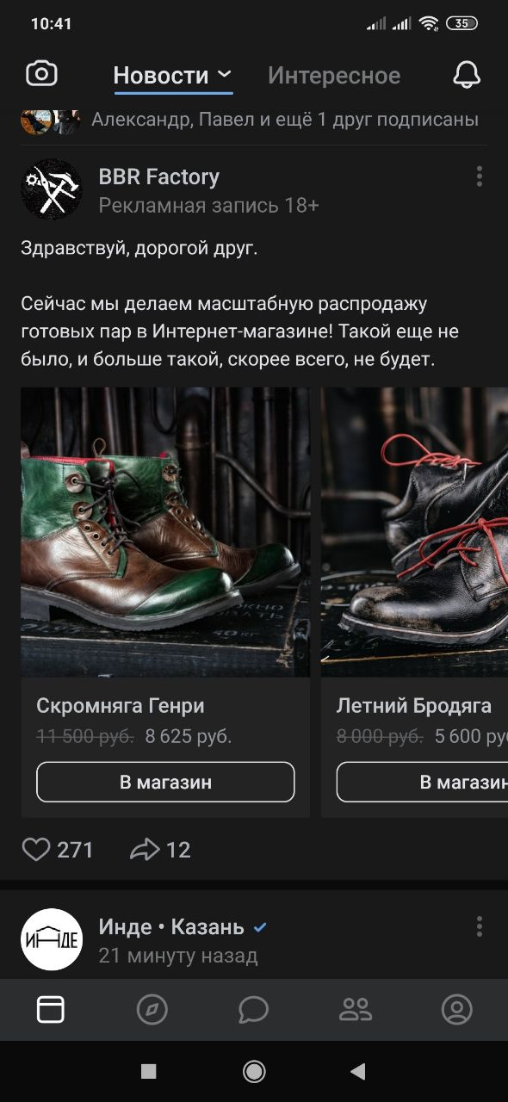Open the camera icon in the header

(41, 74)
